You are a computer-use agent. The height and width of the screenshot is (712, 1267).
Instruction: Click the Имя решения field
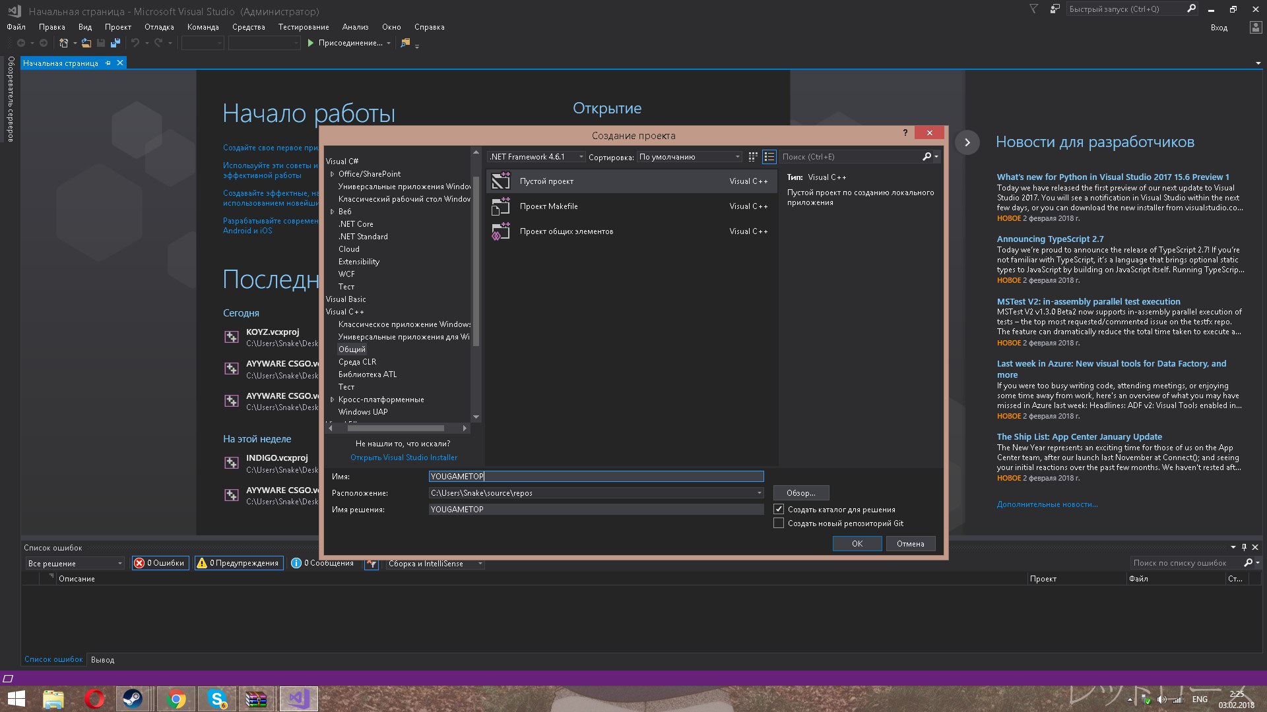tap(596, 509)
